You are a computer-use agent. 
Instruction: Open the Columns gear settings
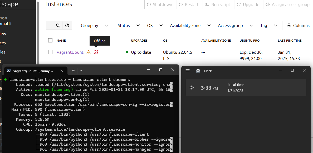tap(298, 25)
